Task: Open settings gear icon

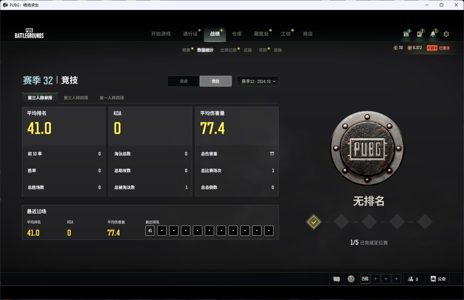Action: tap(446, 34)
